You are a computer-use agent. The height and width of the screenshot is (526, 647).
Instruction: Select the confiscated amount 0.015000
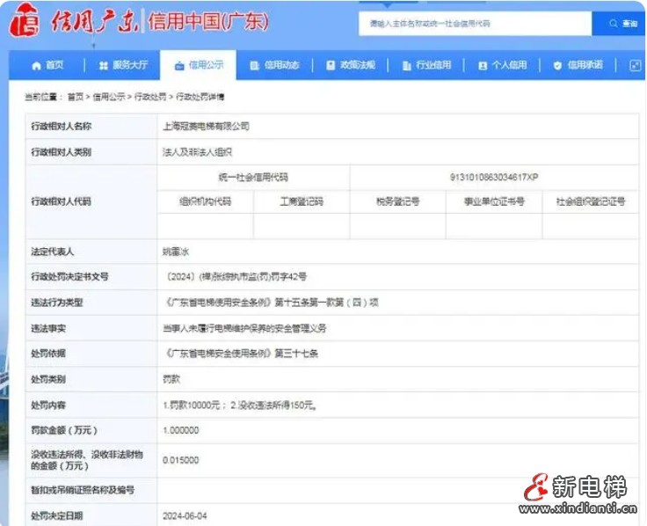(181, 460)
